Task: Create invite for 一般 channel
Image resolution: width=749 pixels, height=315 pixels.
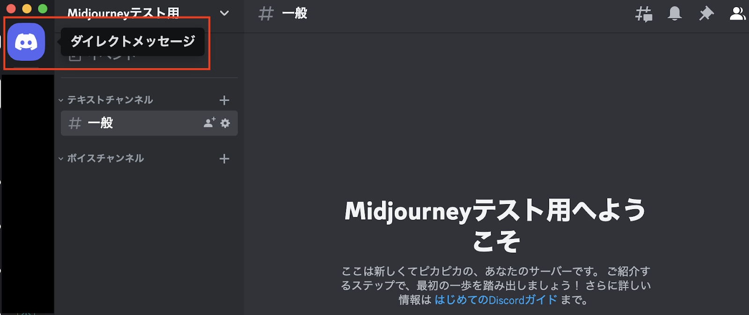Action: click(x=209, y=123)
